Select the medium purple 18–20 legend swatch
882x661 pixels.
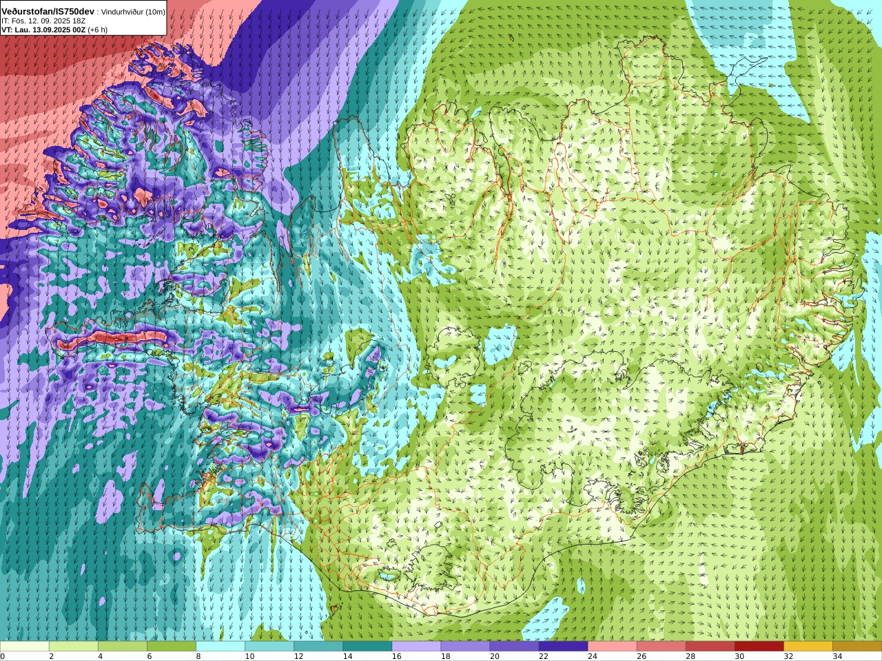[x=465, y=647]
